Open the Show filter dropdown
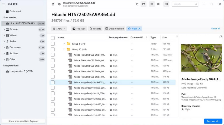 pos(59,29)
